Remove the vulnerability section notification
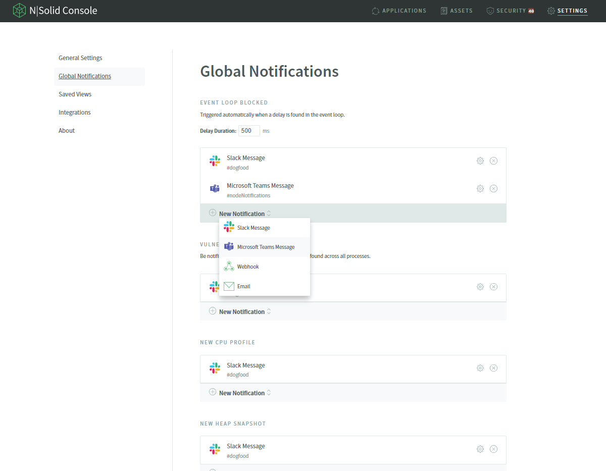Viewport: 606px width, 471px height. coord(494,287)
